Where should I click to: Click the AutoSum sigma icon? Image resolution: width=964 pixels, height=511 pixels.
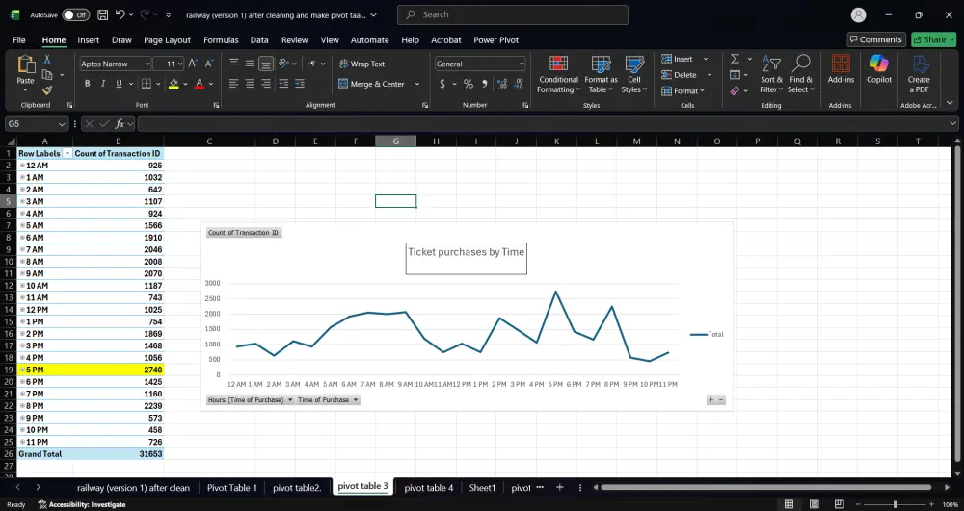pos(735,59)
